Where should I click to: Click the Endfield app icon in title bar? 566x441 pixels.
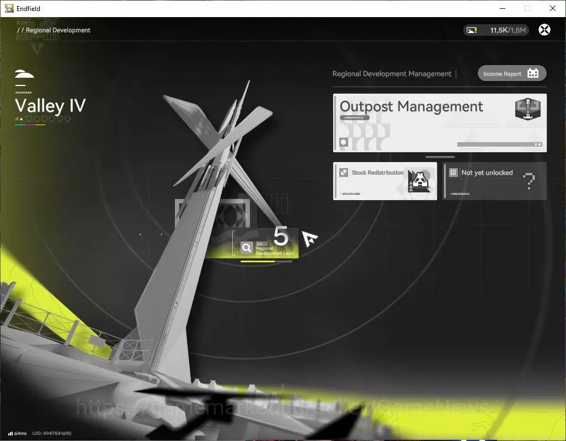coord(9,8)
